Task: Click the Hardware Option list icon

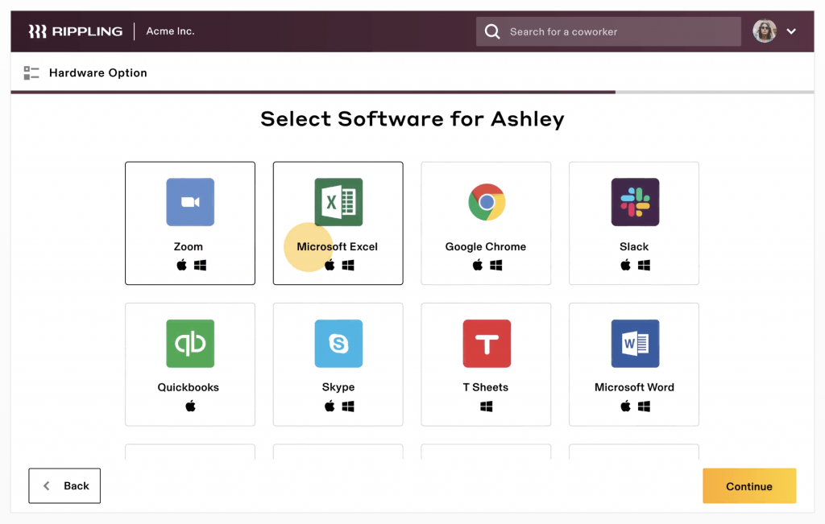Action: (31, 73)
